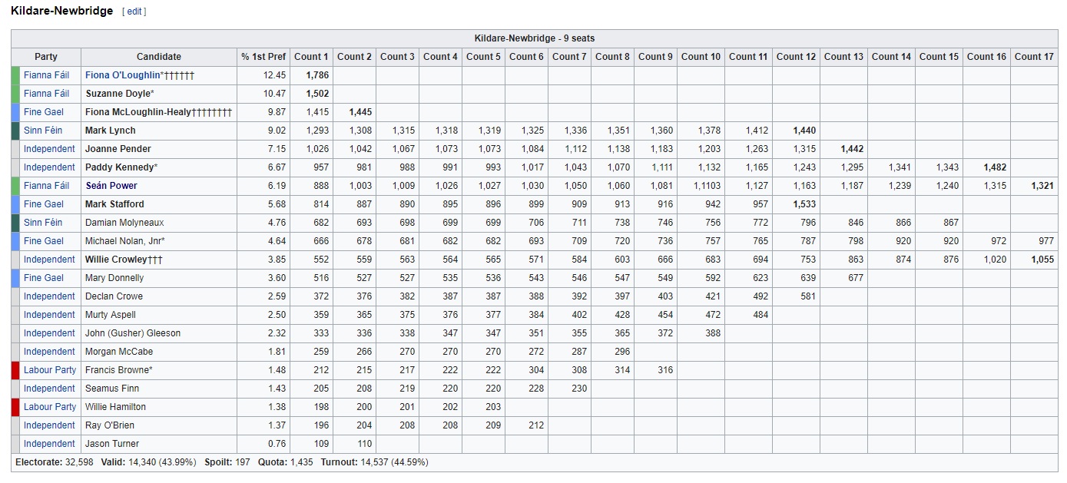The width and height of the screenshot is (1067, 483).
Task: Click bold 1,482 in Paddy Kennedy row
Action: point(995,167)
